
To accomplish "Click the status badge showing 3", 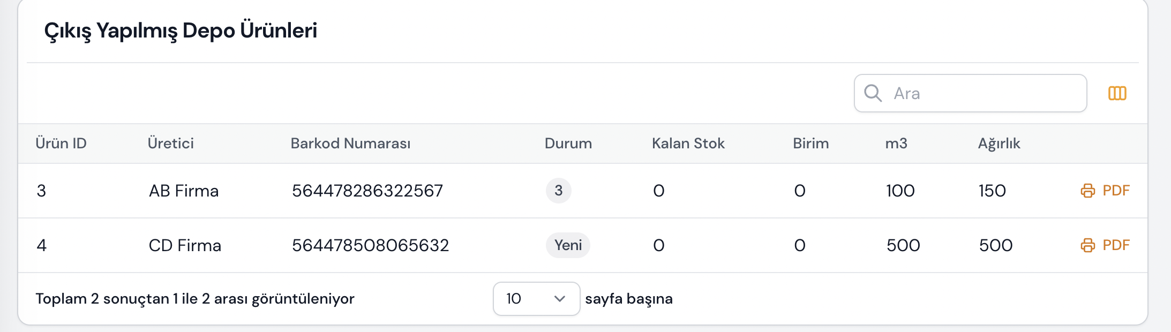I will point(558,191).
